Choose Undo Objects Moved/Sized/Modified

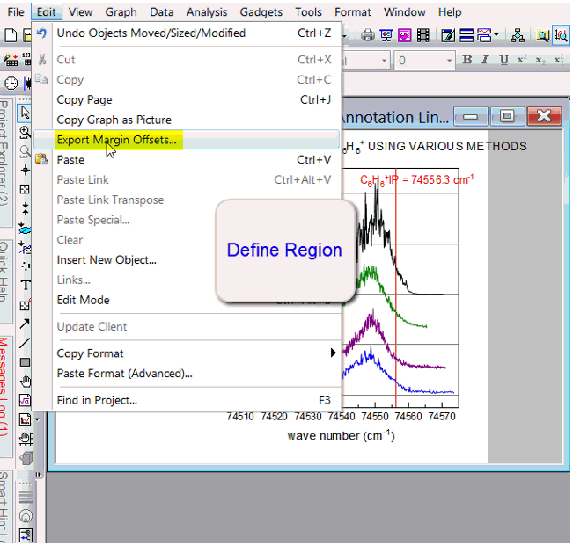click(x=187, y=33)
